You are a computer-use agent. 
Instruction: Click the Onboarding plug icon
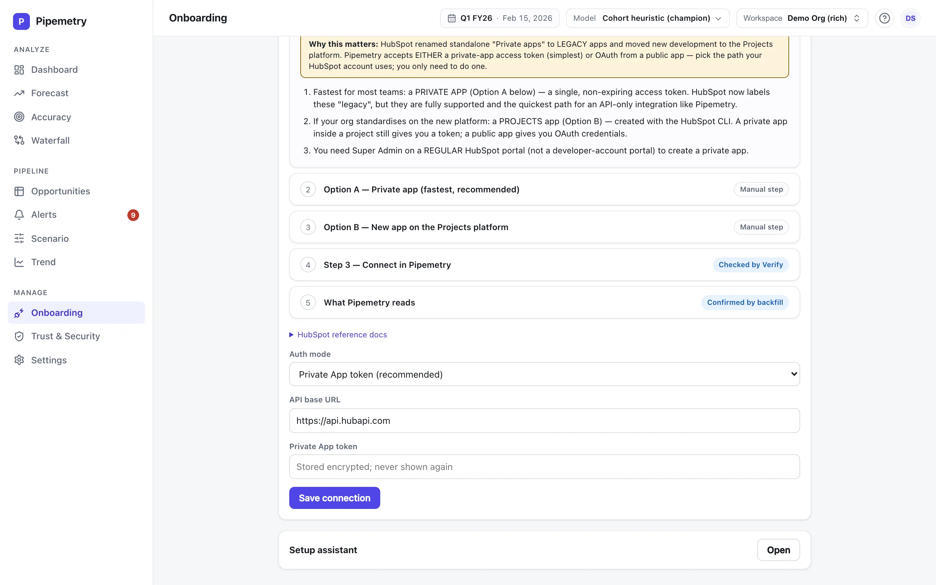tap(19, 313)
